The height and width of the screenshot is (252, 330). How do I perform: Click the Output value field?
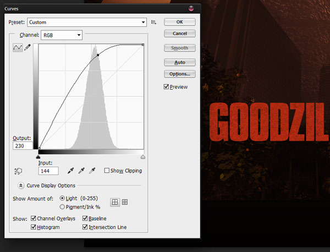[x=23, y=146]
